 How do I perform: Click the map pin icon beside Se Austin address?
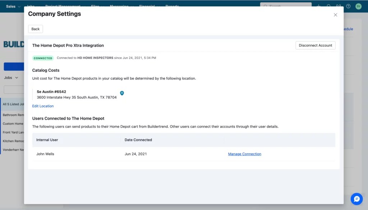(x=122, y=93)
